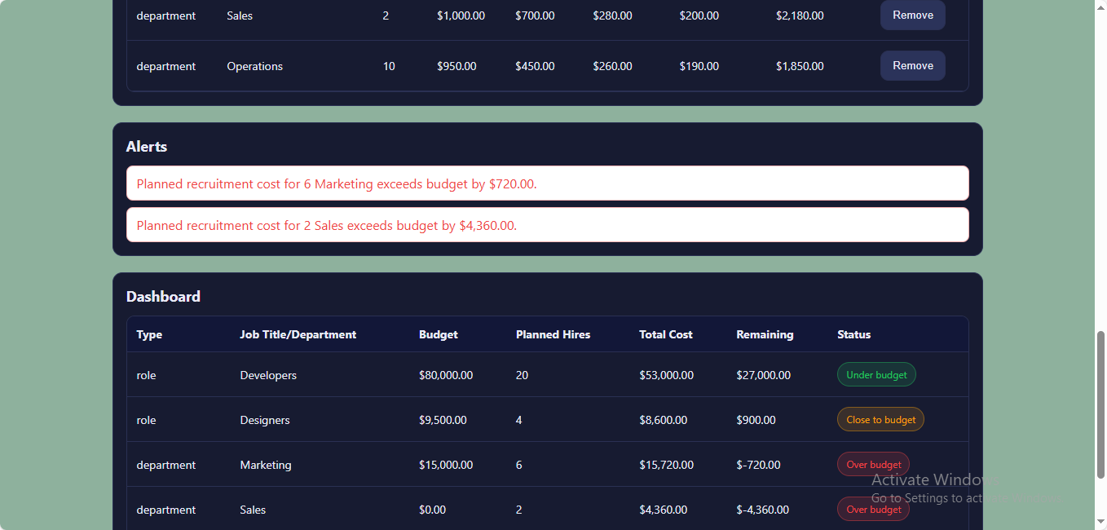Click the $0.00 Sales budget value
The height and width of the screenshot is (530, 1107).
(432, 510)
